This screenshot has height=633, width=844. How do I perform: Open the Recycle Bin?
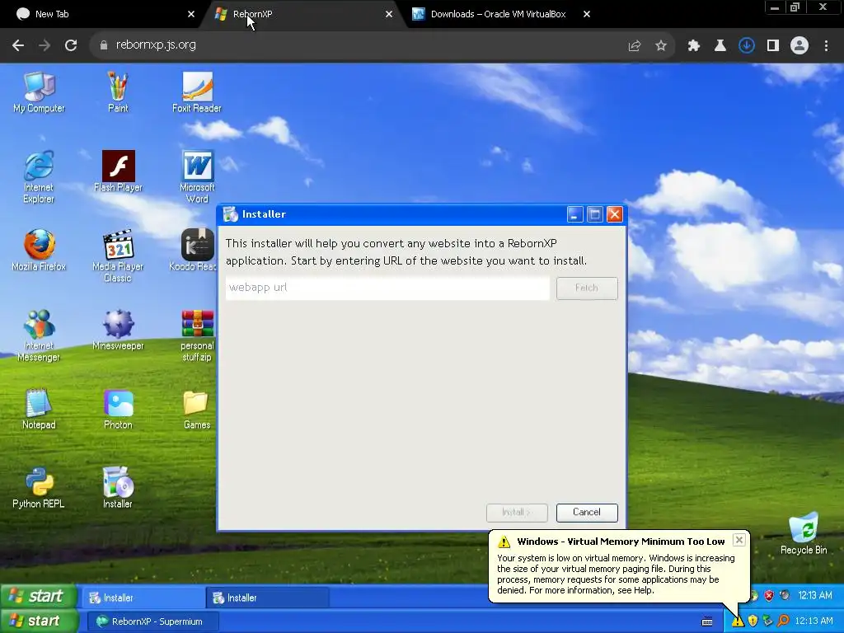(804, 534)
